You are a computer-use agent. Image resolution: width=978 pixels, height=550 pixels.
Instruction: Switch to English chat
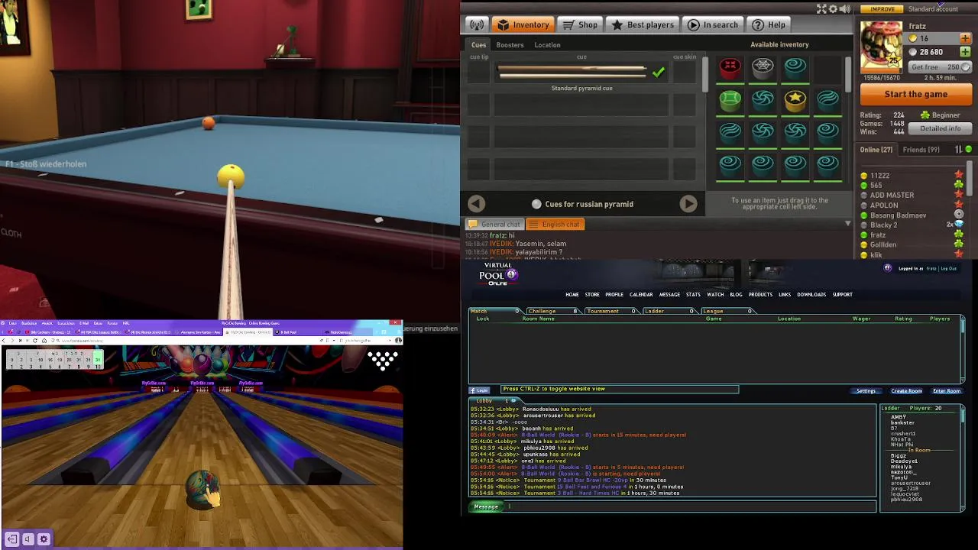point(555,224)
